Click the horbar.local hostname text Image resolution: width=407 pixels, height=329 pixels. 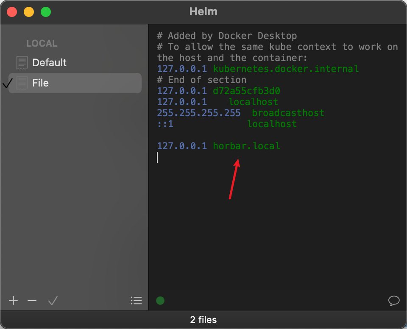246,146
